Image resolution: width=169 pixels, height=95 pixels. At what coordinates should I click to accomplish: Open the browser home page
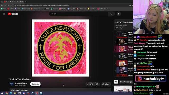pyautogui.click(x=11, y=6)
